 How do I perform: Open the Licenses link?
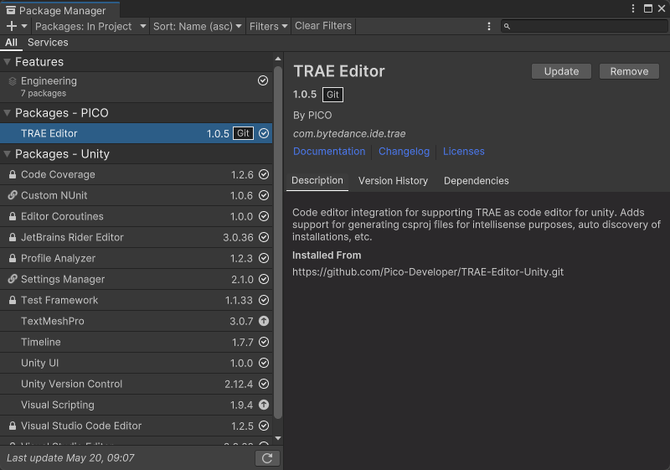(464, 152)
